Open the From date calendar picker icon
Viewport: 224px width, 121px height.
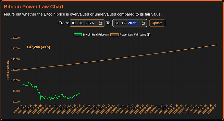click(x=100, y=23)
